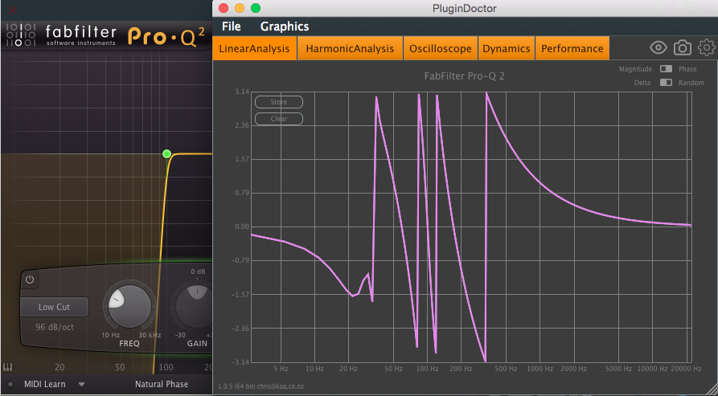The width and height of the screenshot is (718, 396).
Task: Click the Pro·Q 2 product name
Action: (x=166, y=37)
